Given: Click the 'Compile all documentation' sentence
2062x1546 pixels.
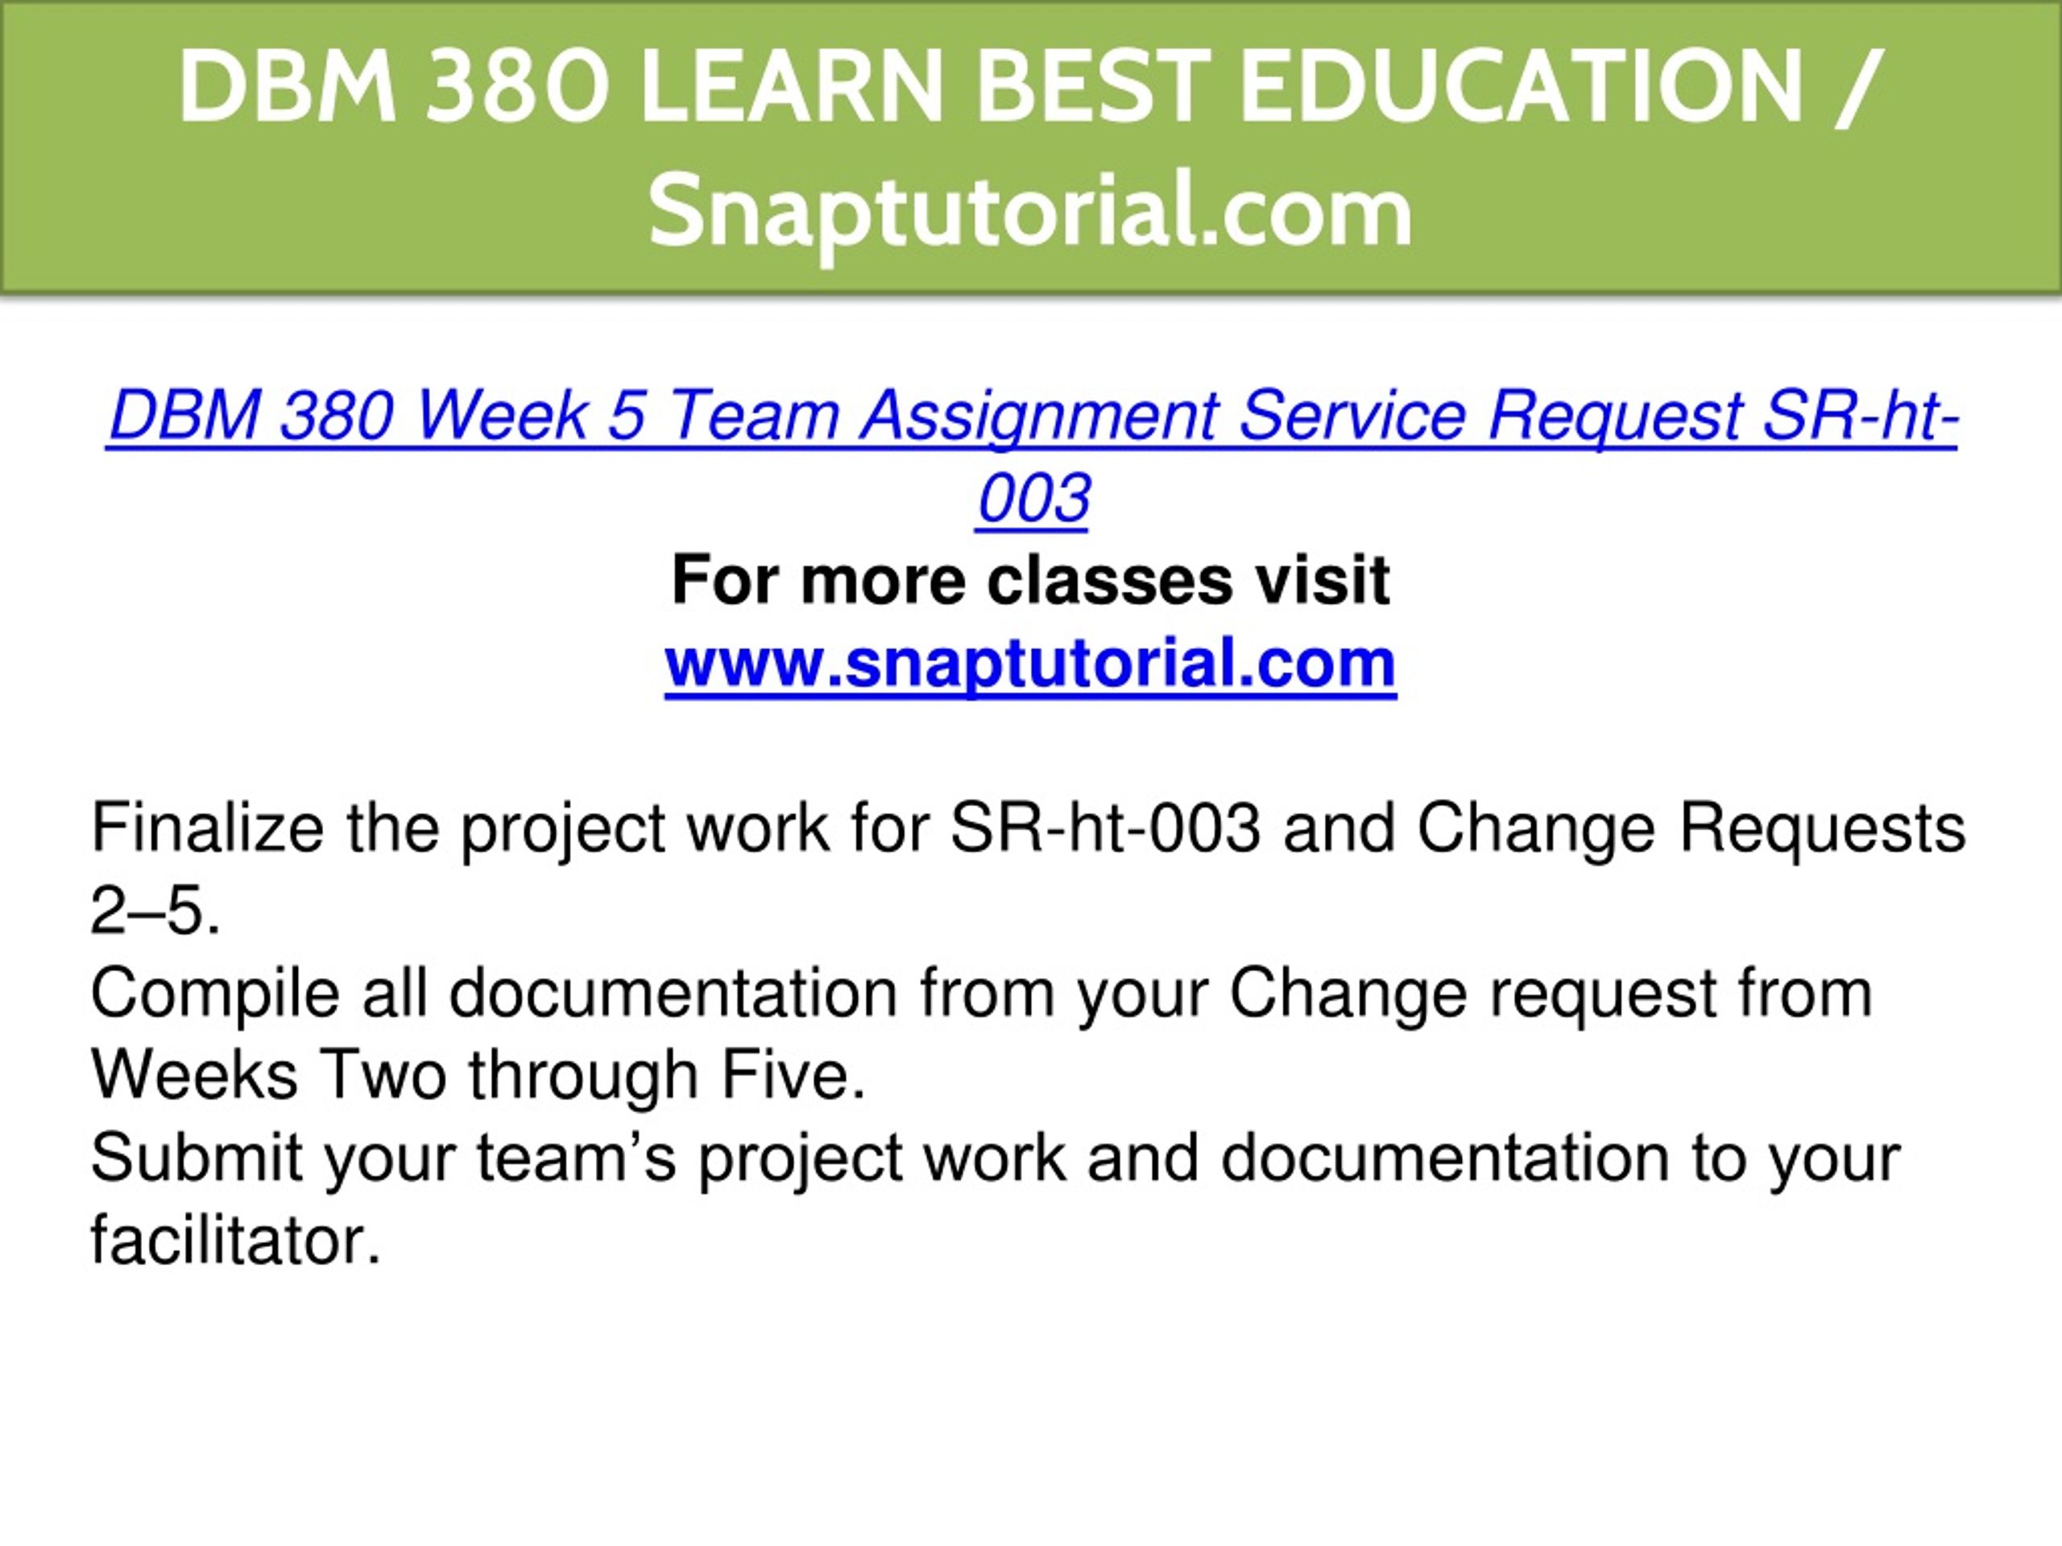Looking at the screenshot, I should coord(981,1035).
